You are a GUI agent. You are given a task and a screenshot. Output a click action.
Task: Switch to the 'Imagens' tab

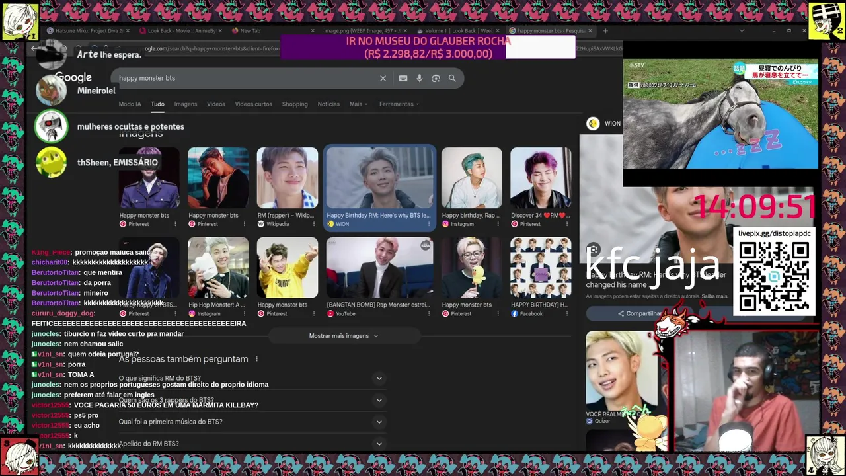click(186, 104)
